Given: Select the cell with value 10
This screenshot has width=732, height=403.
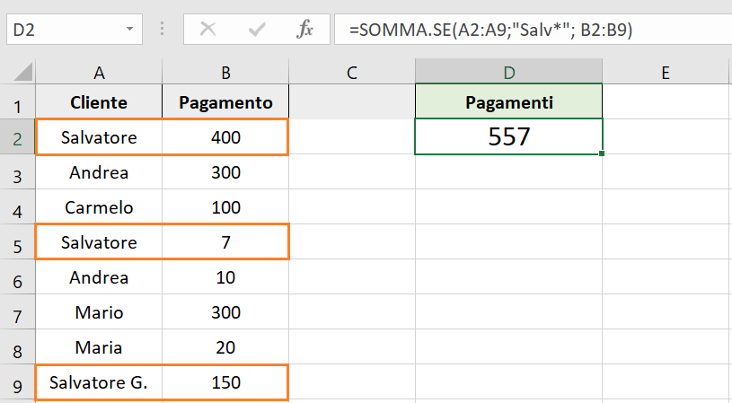Looking at the screenshot, I should pyautogui.click(x=225, y=277).
